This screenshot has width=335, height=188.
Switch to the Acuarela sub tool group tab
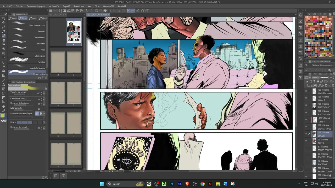pos(13,18)
